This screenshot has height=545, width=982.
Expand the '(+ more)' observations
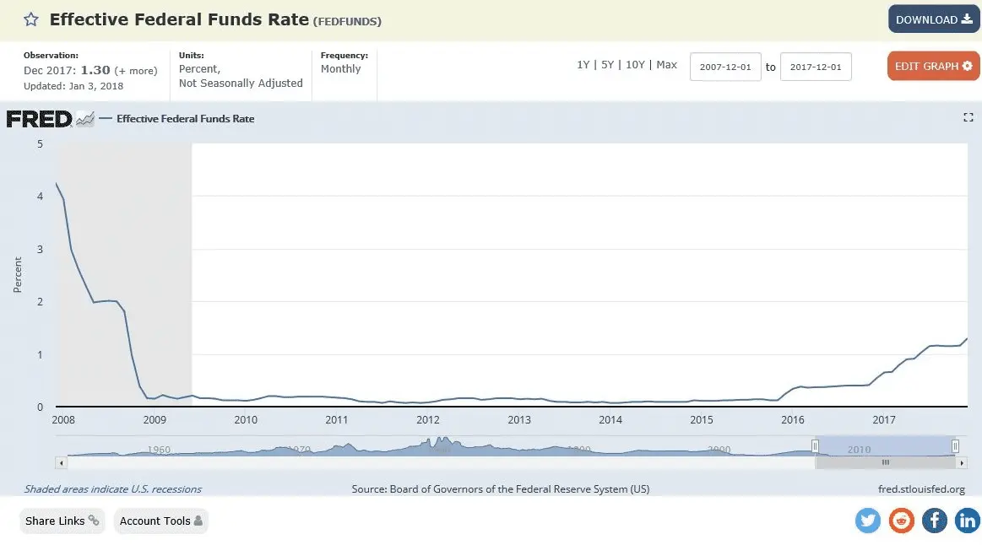click(136, 71)
